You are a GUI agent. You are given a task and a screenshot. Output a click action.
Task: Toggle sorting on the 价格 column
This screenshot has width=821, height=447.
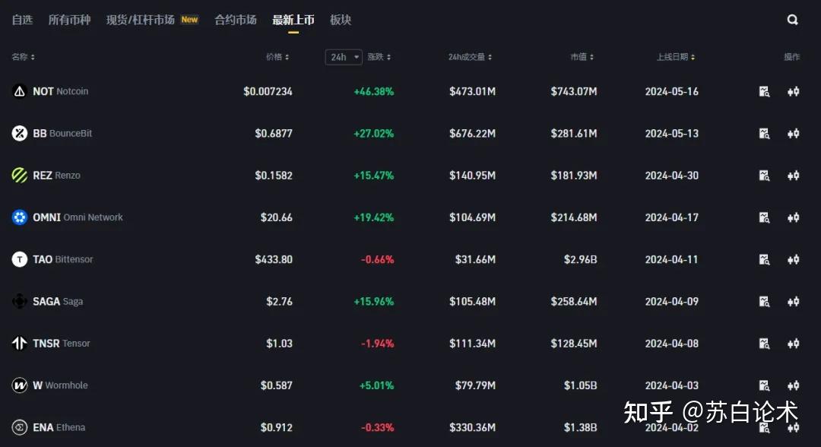pyautogui.click(x=286, y=56)
